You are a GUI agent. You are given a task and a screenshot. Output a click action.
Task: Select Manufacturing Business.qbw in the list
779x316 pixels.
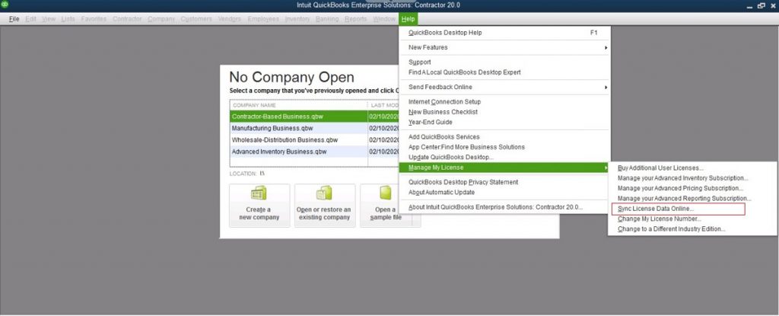pyautogui.click(x=314, y=129)
